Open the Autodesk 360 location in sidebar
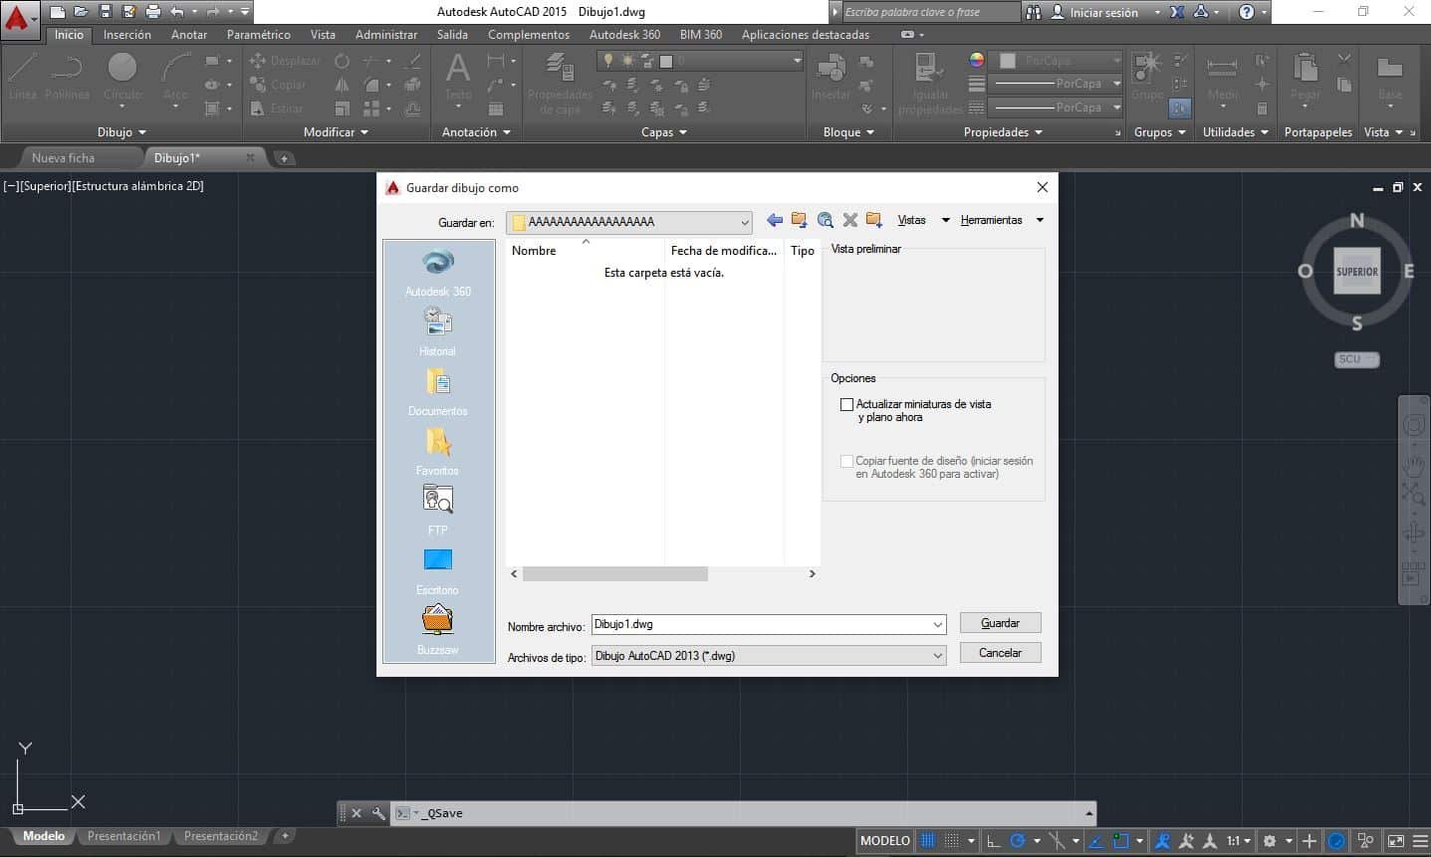This screenshot has height=857, width=1431. pos(438,272)
